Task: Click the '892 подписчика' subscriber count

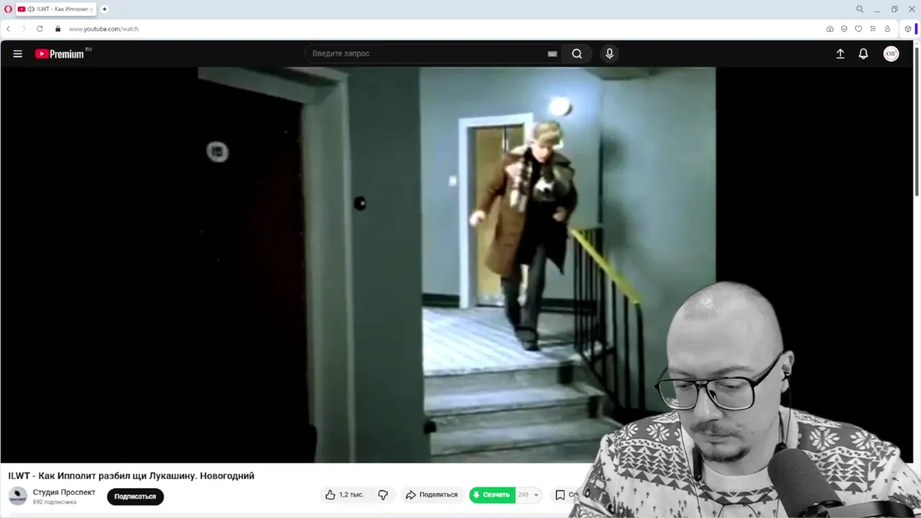Action: coord(55,502)
